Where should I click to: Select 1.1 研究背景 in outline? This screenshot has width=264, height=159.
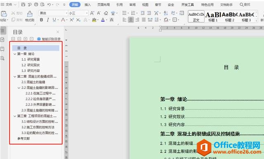(31, 59)
